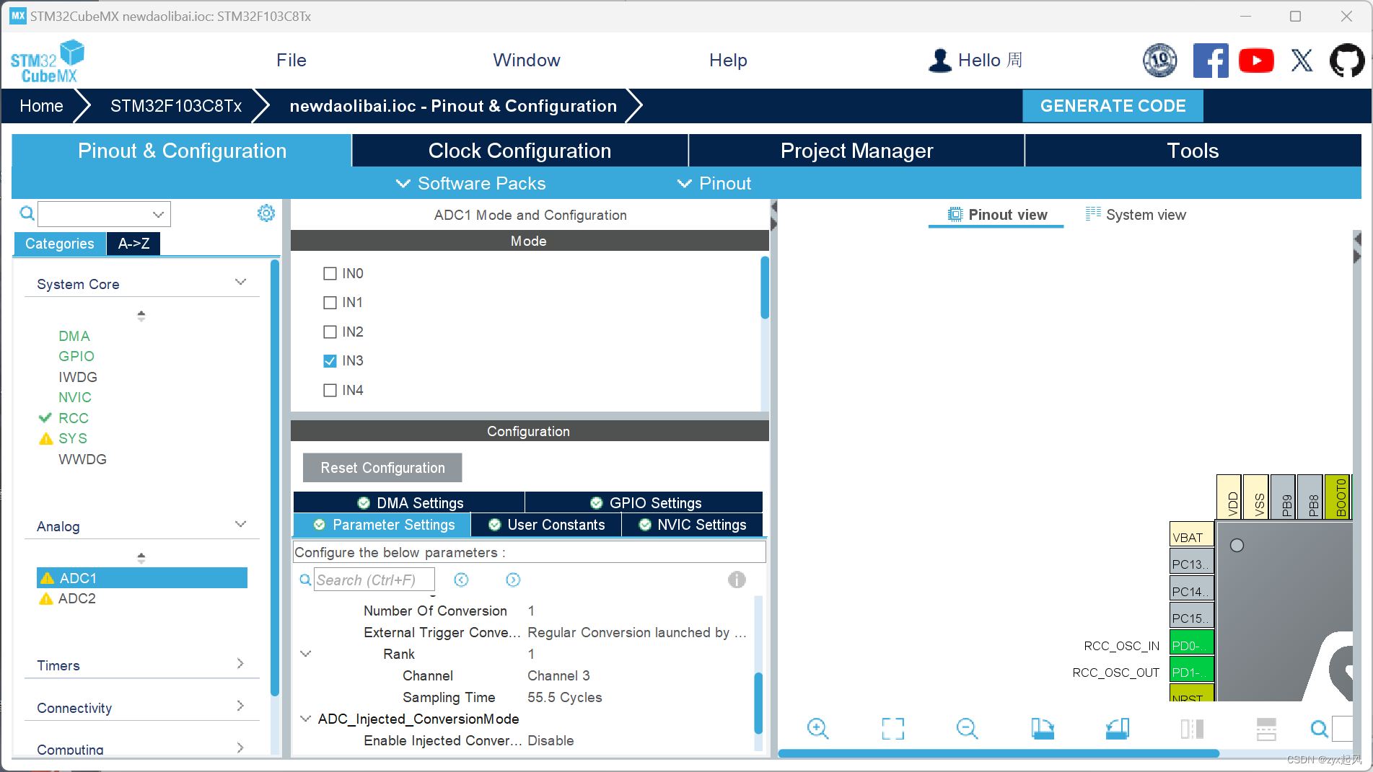Click the Mode panel vertical scrollbar

765,288
